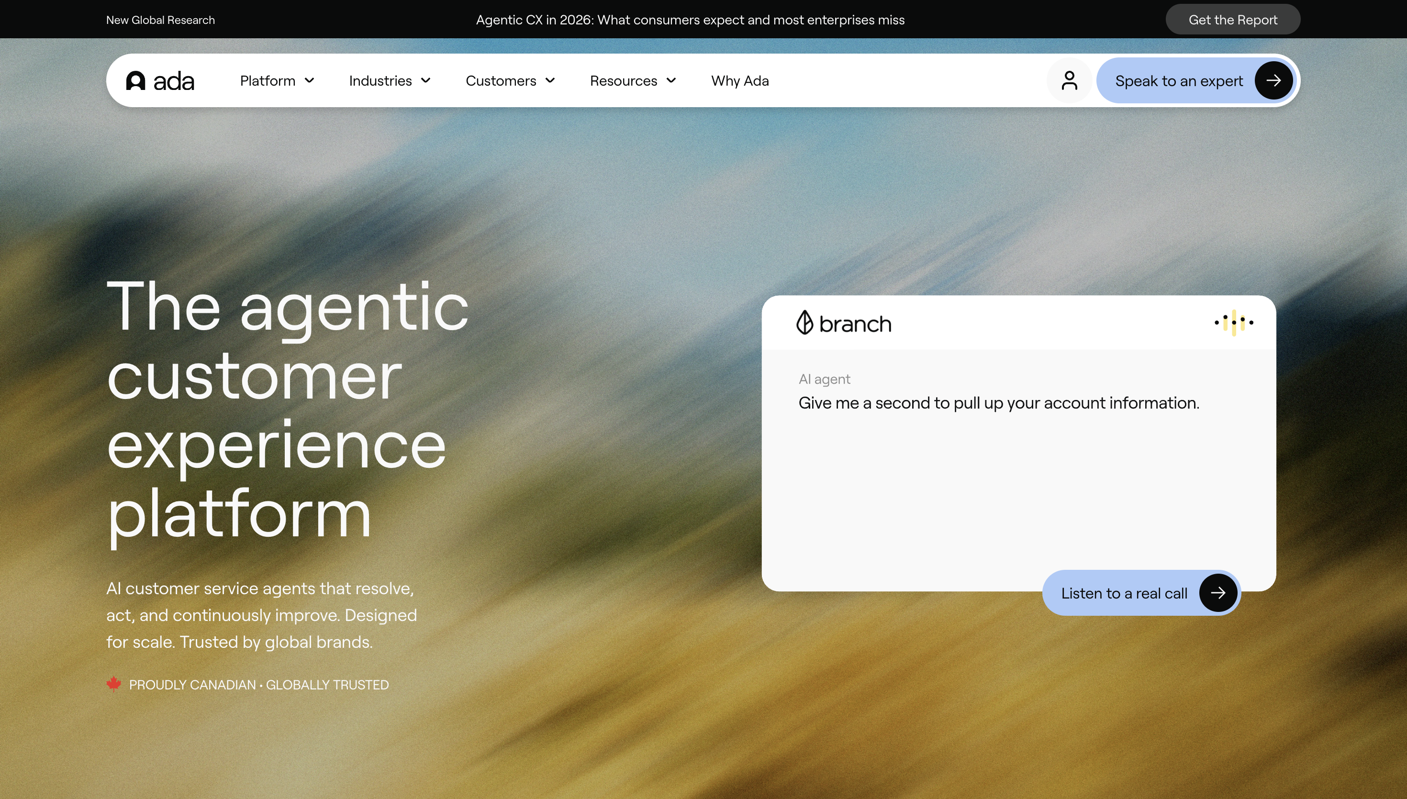Click Proudly Canadian Globally Trusted text
Image resolution: width=1407 pixels, height=799 pixels.
pos(258,685)
